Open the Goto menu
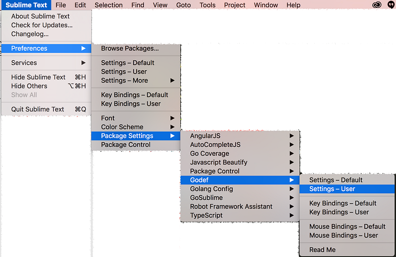 (183, 5)
